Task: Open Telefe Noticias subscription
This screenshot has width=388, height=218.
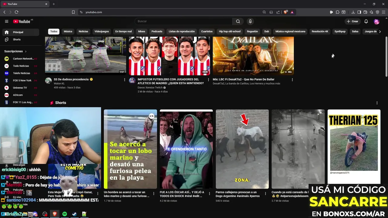Action: [21, 73]
